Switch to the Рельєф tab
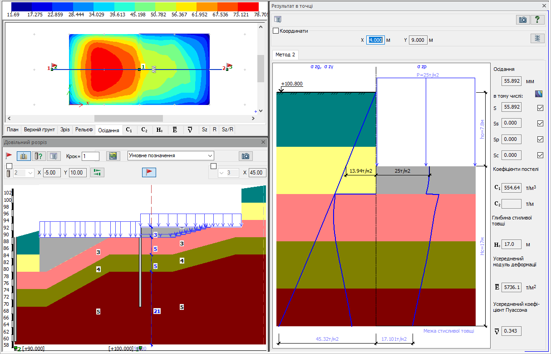This screenshot has width=551, height=354. [x=84, y=130]
